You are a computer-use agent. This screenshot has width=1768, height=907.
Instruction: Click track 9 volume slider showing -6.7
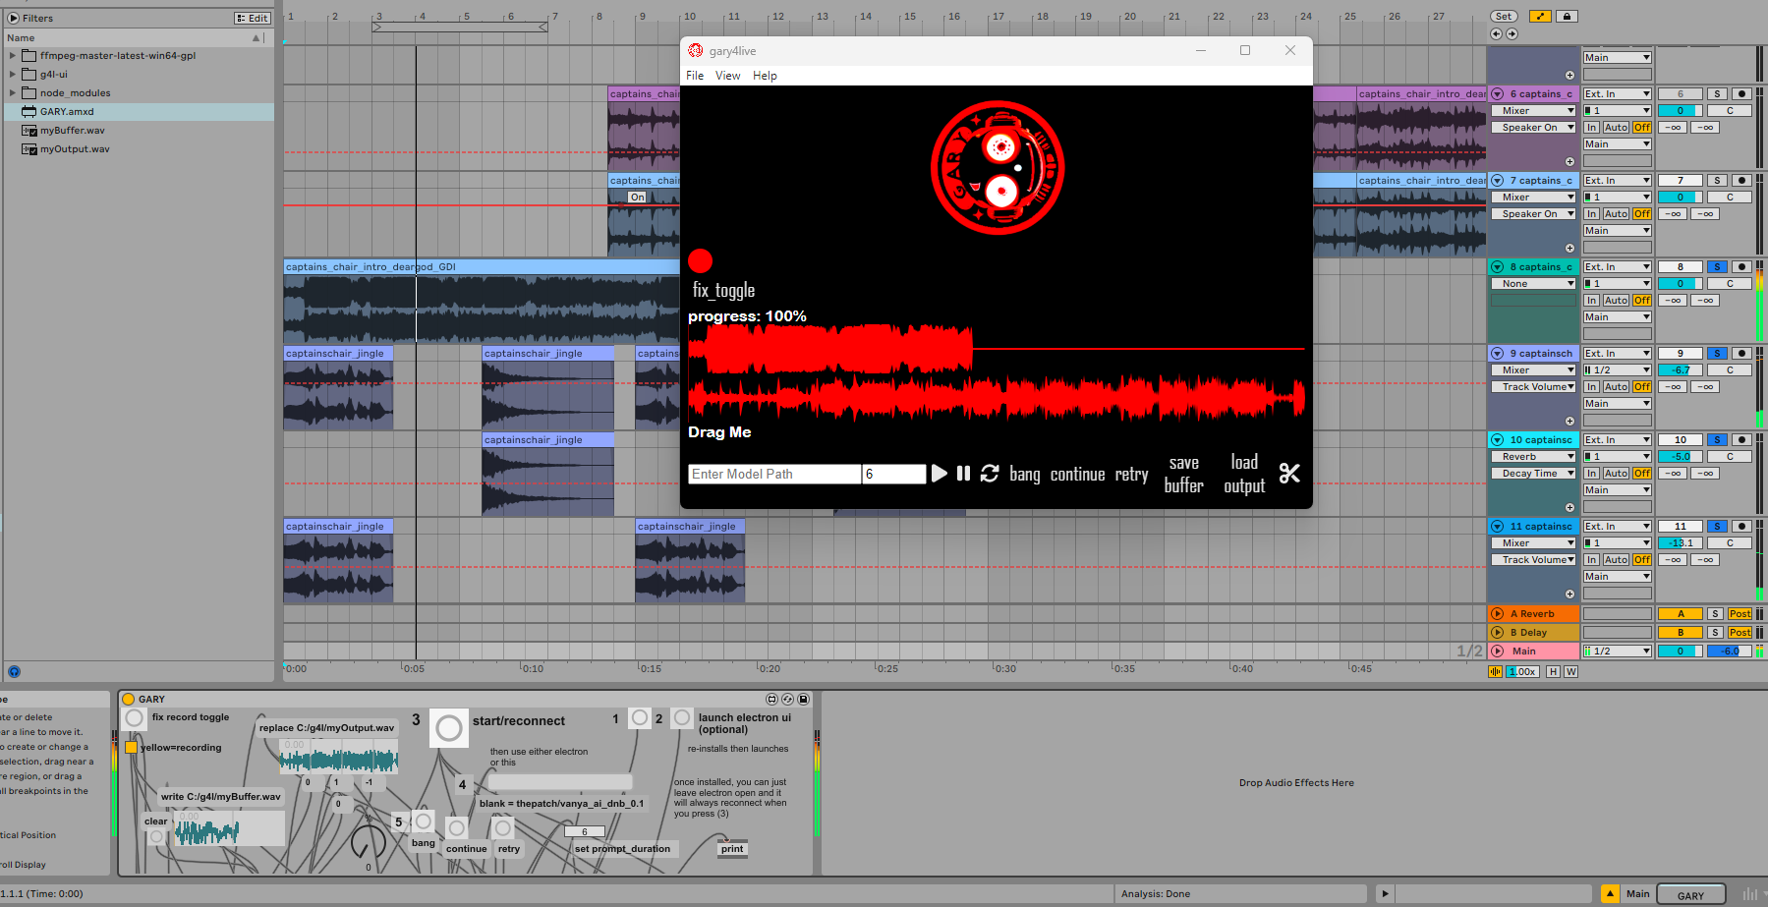tap(1681, 370)
